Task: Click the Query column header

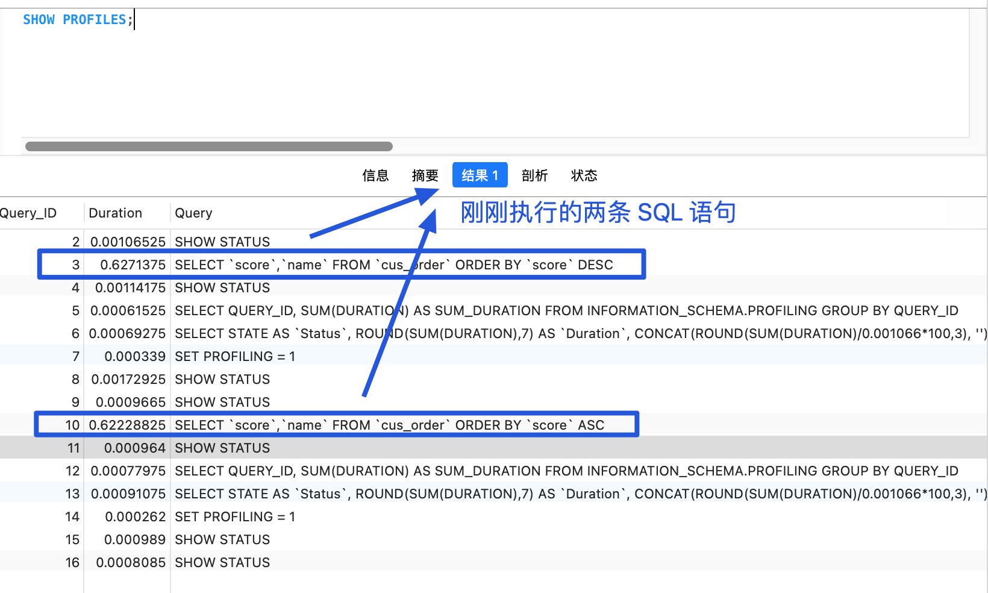Action: coord(193,213)
